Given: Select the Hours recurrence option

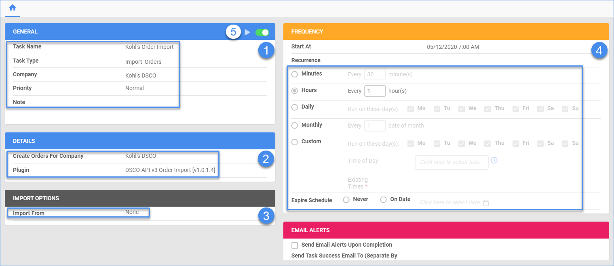Looking at the screenshot, I should 295,90.
